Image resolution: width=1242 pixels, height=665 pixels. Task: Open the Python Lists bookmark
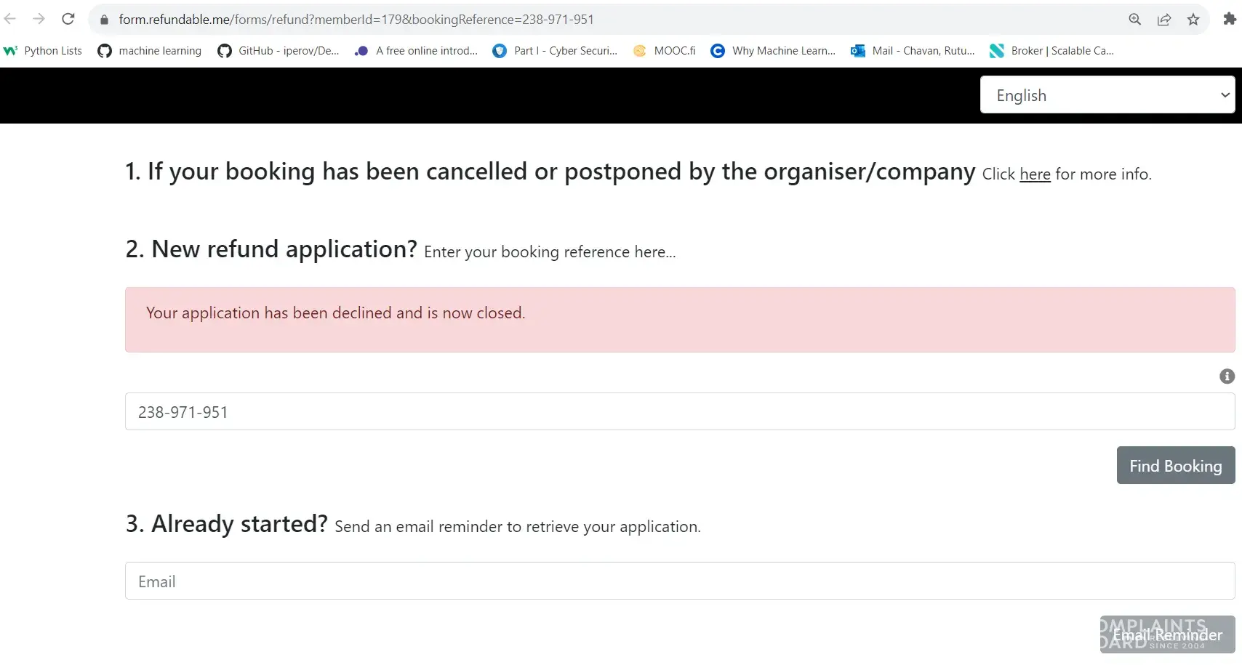[43, 51]
